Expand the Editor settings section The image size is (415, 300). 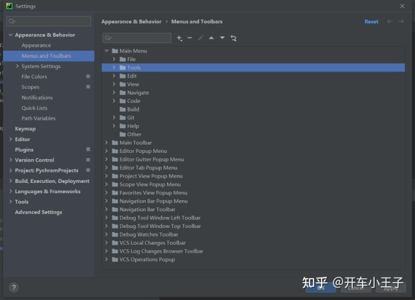point(10,139)
